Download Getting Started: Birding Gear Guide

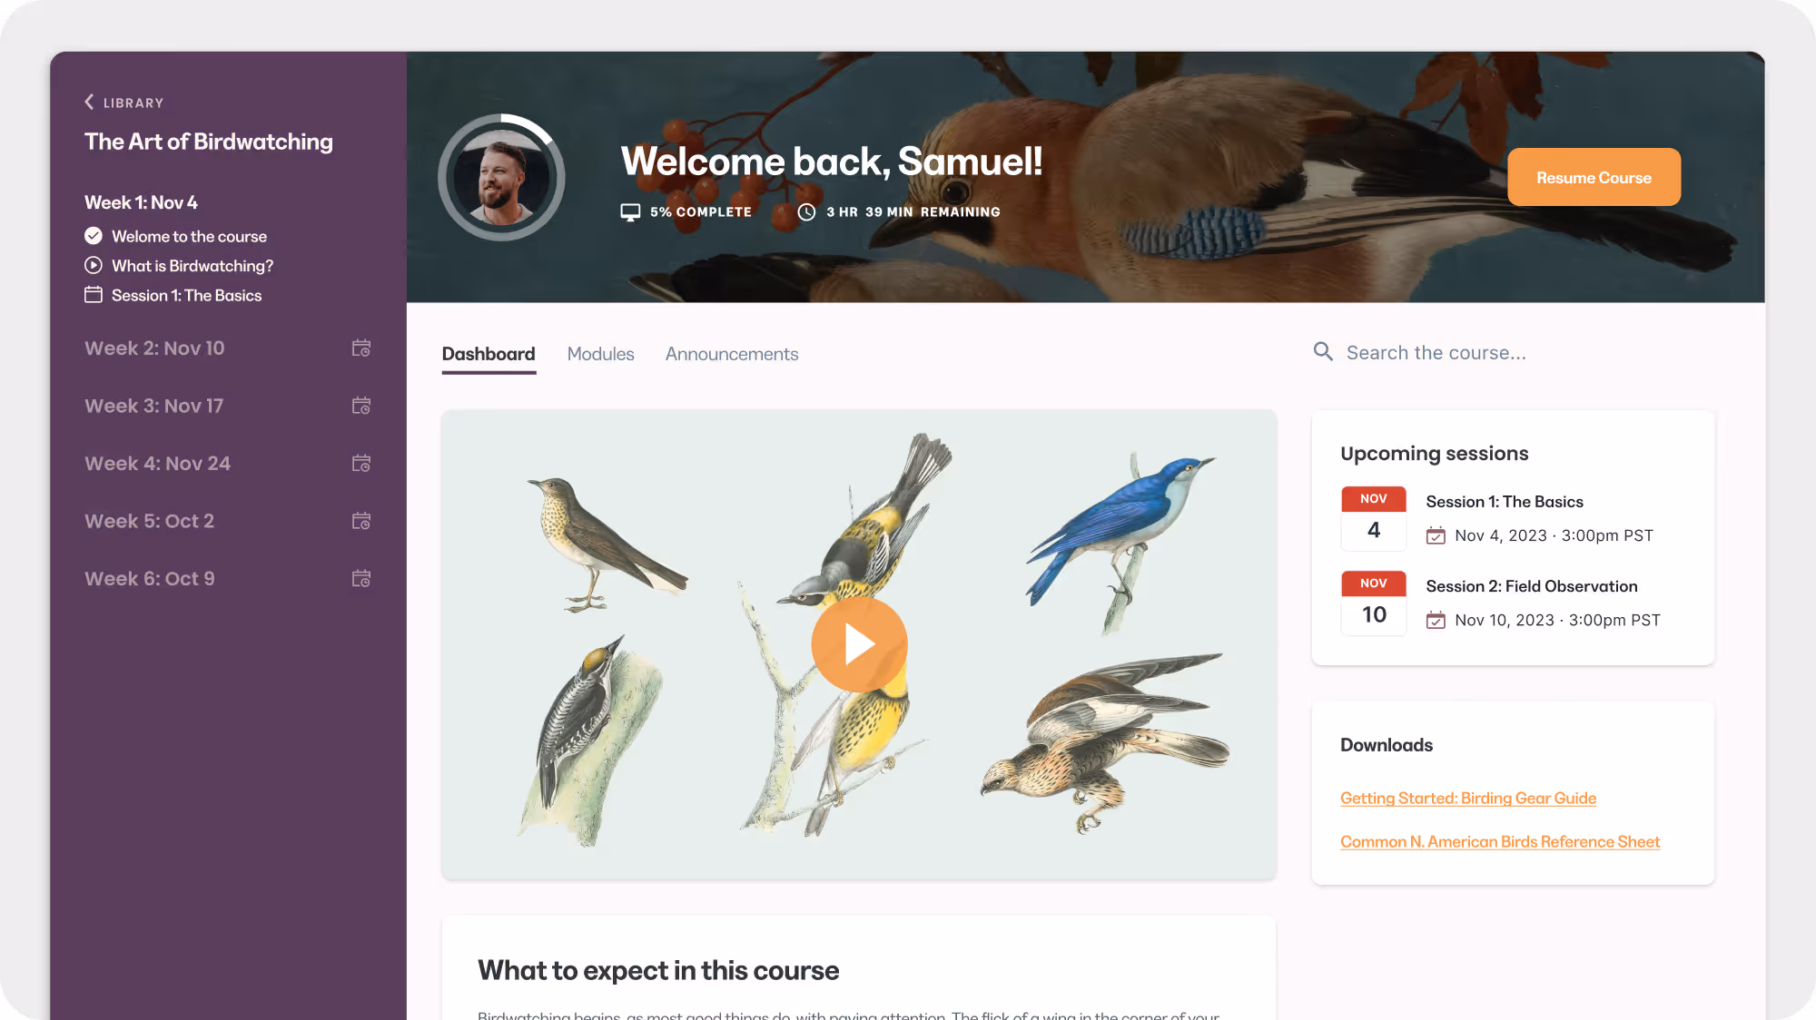coord(1468,798)
